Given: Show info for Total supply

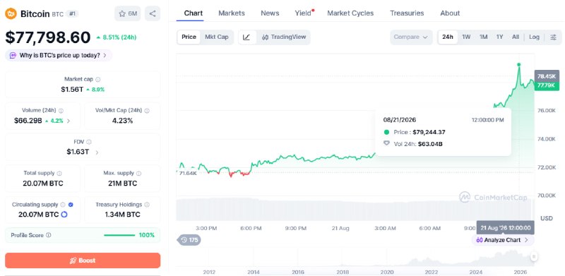Looking at the screenshot, I should [x=59, y=174].
